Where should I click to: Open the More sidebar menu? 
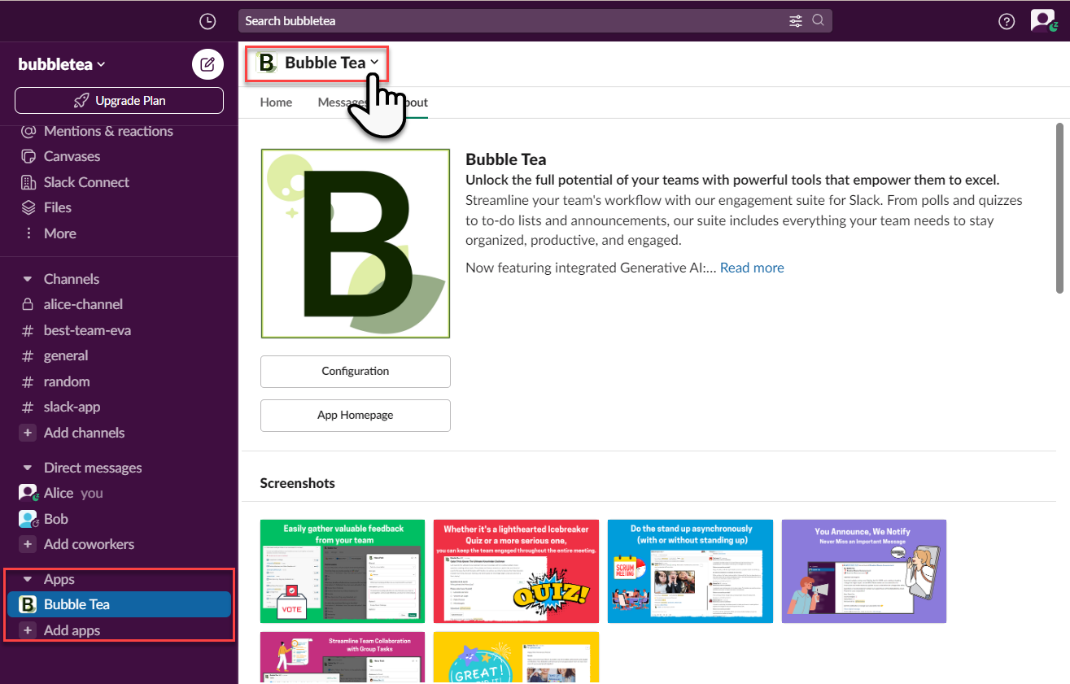(59, 233)
